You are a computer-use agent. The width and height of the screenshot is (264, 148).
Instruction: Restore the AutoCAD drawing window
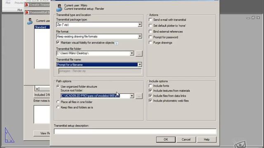tap(253, 18)
